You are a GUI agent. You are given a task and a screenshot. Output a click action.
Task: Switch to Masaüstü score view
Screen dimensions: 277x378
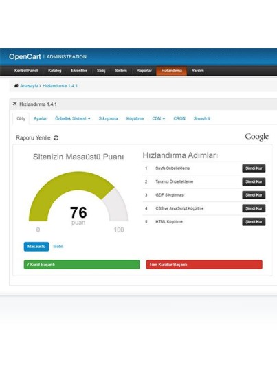(x=36, y=246)
